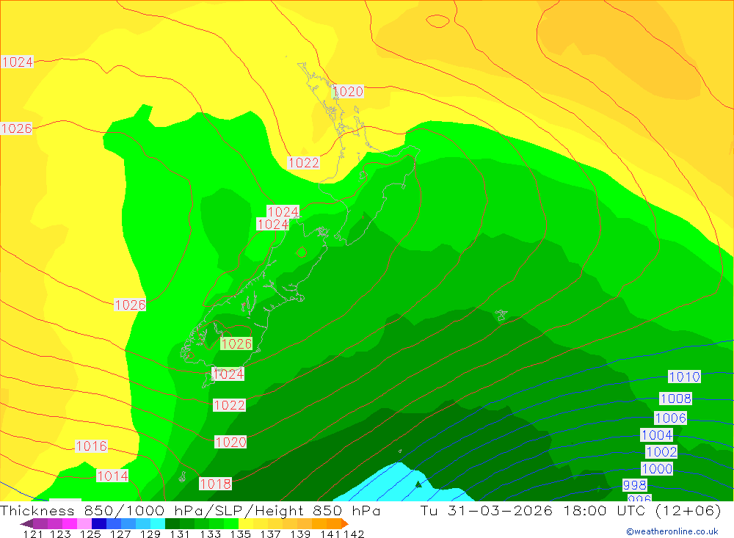
Task: Click the dark green triangle marker in the cyan area
Action: point(418,484)
